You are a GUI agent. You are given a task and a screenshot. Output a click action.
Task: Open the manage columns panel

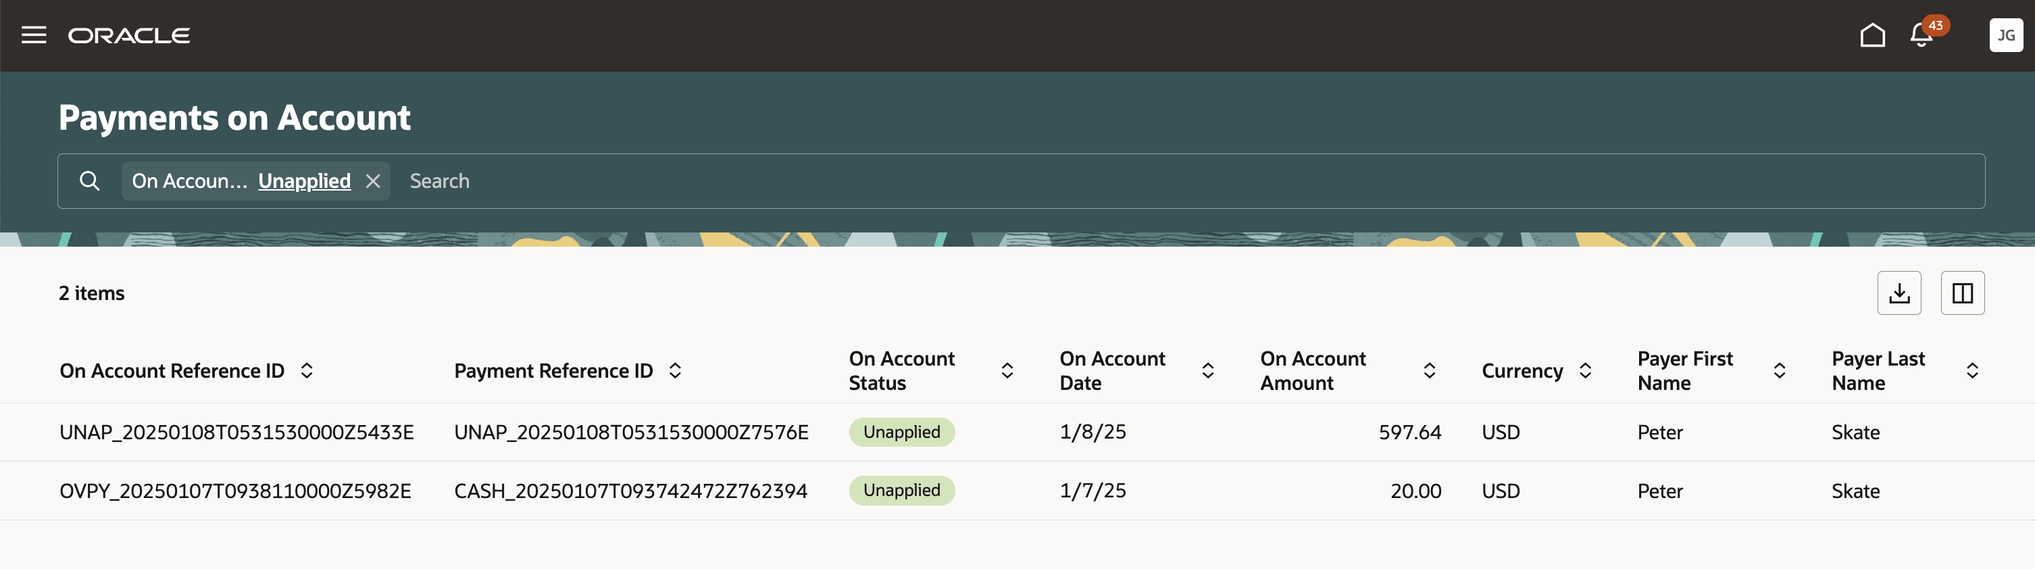click(x=1962, y=293)
